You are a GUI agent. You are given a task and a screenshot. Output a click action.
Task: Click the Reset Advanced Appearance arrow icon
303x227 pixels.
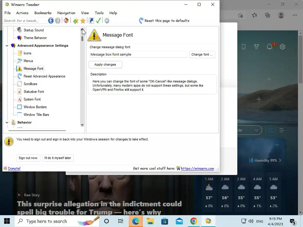pyautogui.click(x=20, y=76)
